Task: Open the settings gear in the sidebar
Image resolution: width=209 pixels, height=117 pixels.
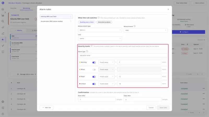Action: coord(3,102)
